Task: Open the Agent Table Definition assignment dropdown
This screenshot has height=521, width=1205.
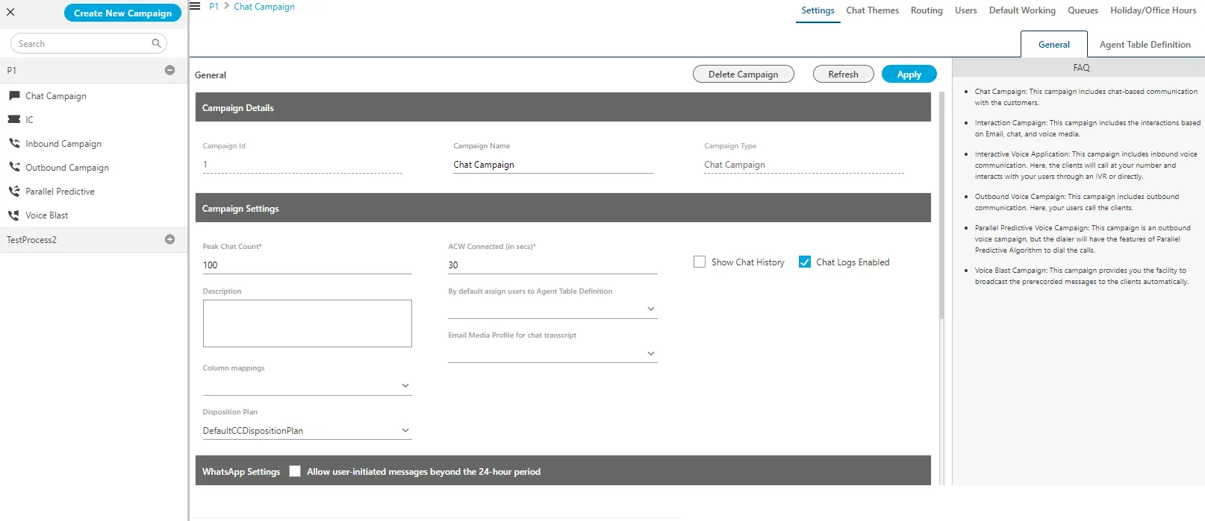Action: tap(552, 309)
